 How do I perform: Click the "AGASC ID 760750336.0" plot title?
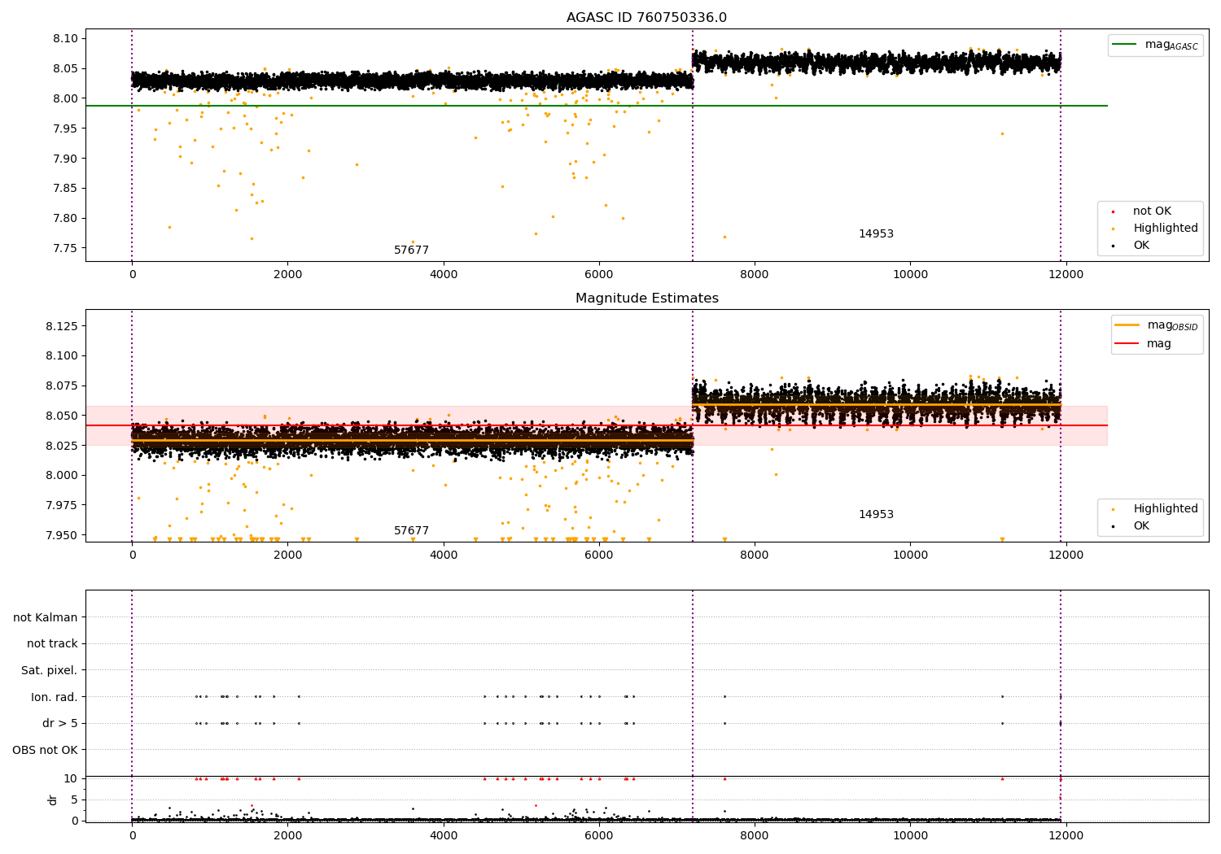click(646, 18)
